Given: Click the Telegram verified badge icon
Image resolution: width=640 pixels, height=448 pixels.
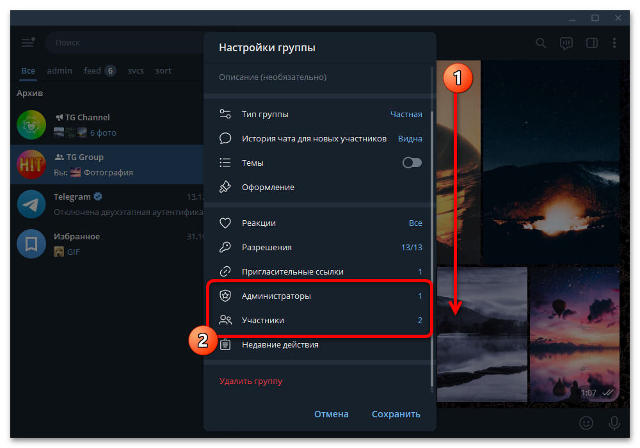Looking at the screenshot, I should click(x=98, y=196).
